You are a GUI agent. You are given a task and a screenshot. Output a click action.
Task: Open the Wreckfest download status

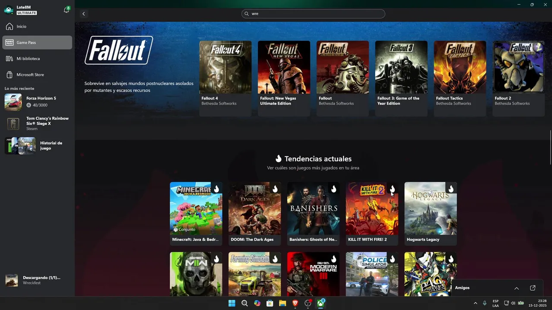[37, 280]
